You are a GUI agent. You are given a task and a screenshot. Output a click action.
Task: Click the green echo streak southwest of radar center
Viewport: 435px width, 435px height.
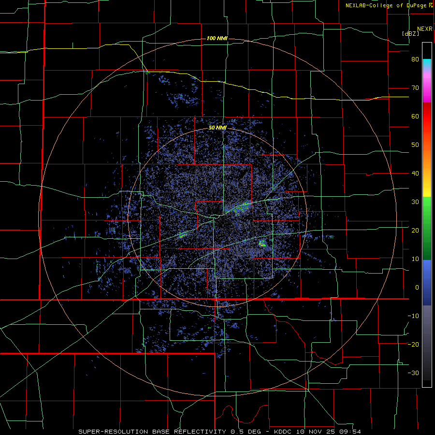pos(182,235)
